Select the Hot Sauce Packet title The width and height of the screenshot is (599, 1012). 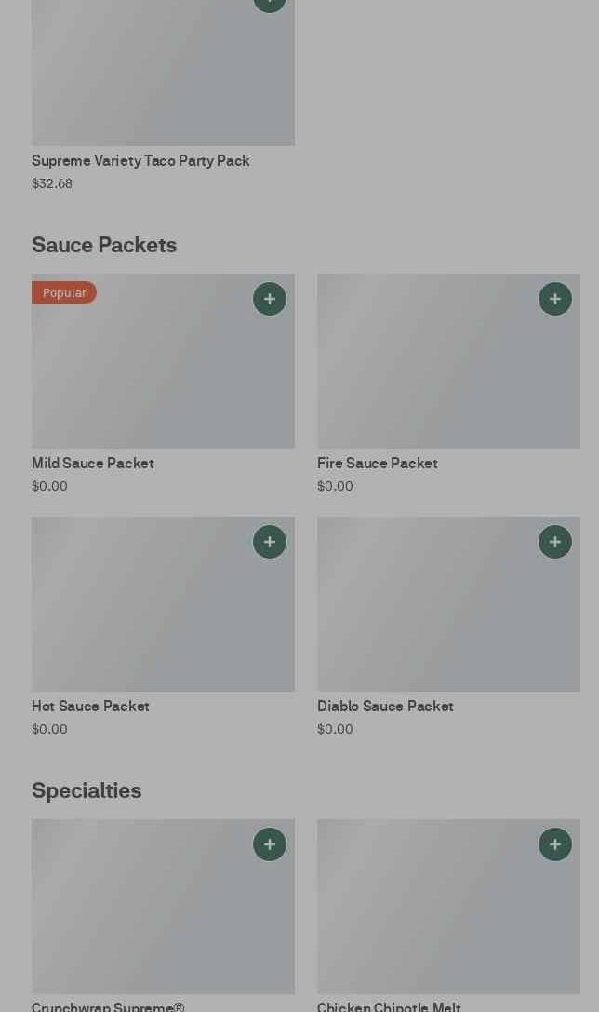(x=90, y=706)
